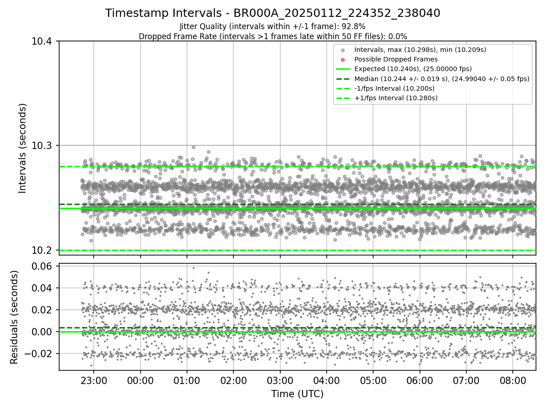The width and height of the screenshot is (546, 410).
Task: Click legend entry '-1/fps Interval (10.200s)'
Action: pos(394,88)
